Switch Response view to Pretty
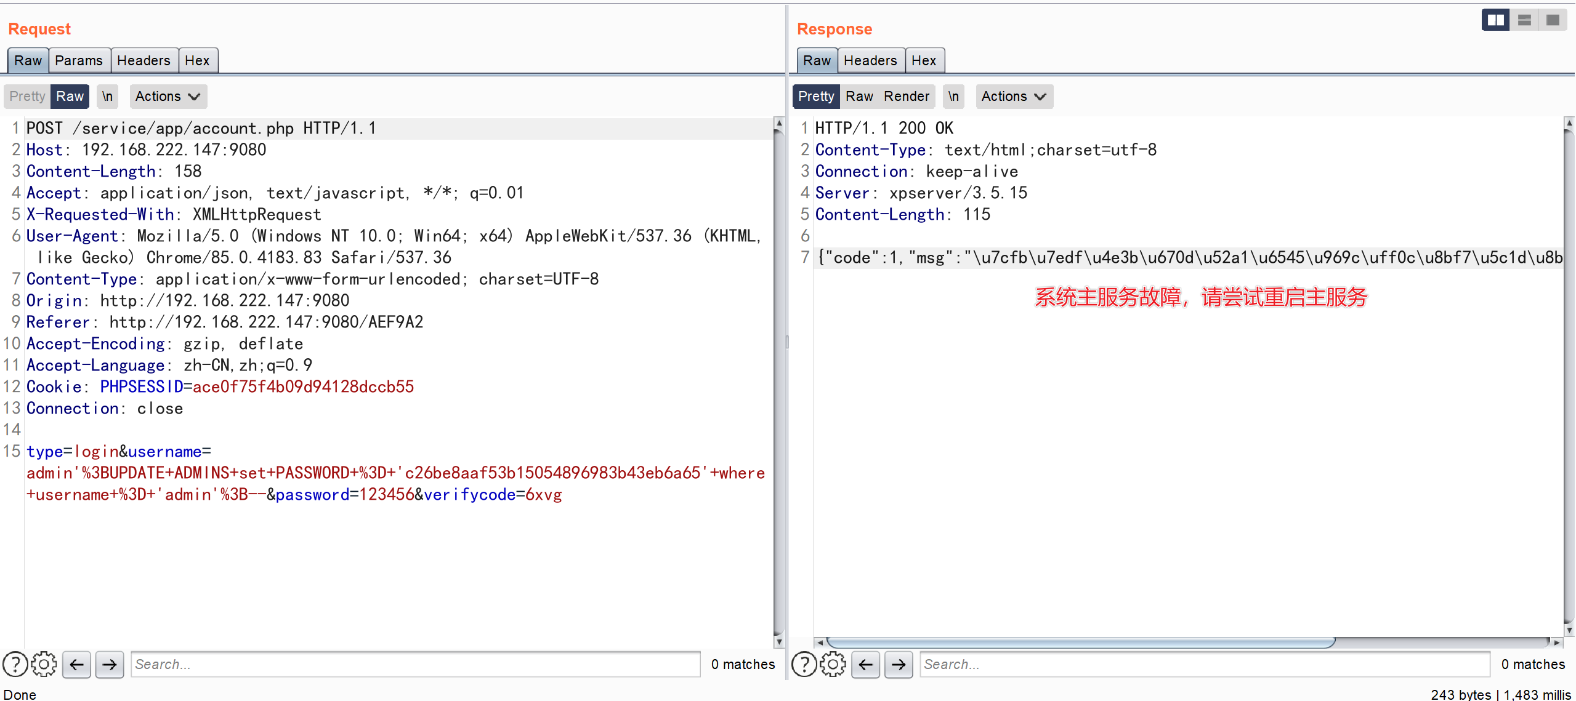This screenshot has width=1576, height=701. click(816, 97)
